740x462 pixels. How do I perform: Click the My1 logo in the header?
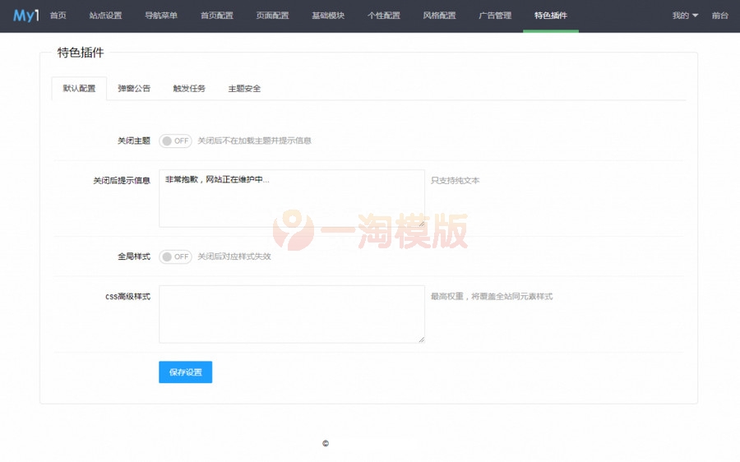25,16
